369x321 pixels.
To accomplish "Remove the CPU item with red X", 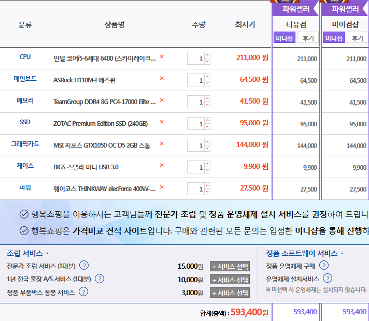I will [162, 56].
